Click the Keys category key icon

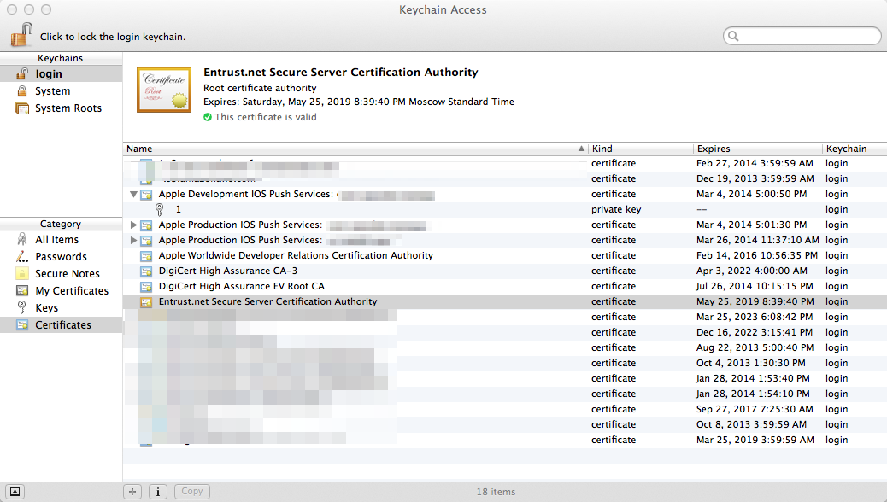(x=22, y=307)
